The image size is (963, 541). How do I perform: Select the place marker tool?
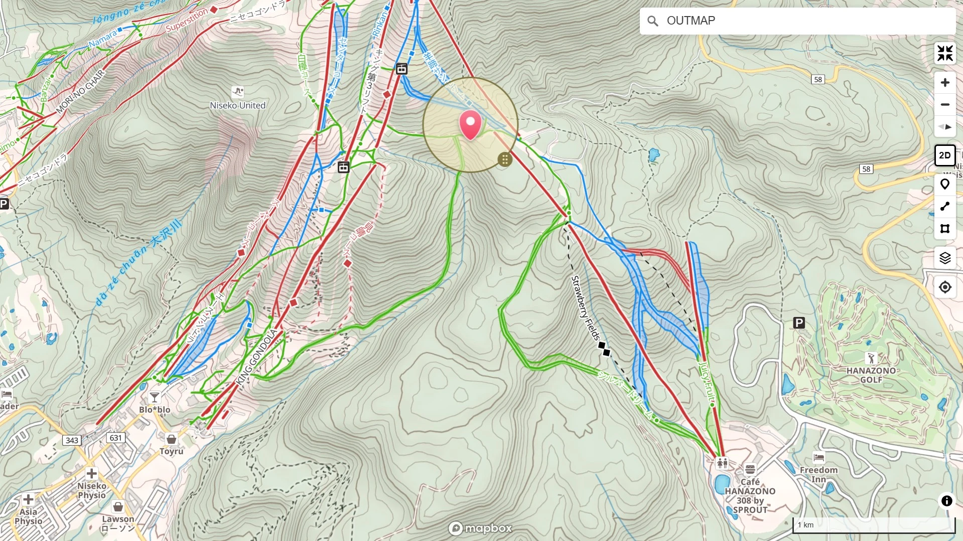[x=945, y=185]
